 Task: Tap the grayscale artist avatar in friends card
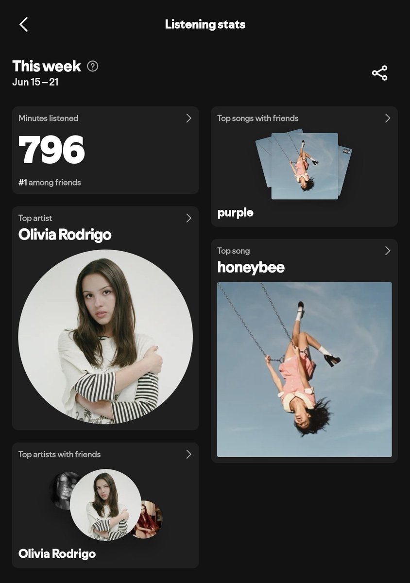click(61, 490)
